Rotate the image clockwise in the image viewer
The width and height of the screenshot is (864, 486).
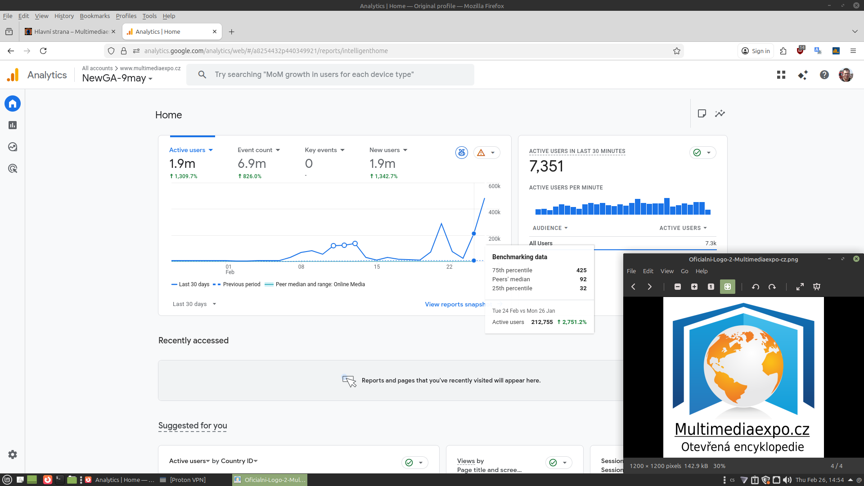(x=772, y=287)
